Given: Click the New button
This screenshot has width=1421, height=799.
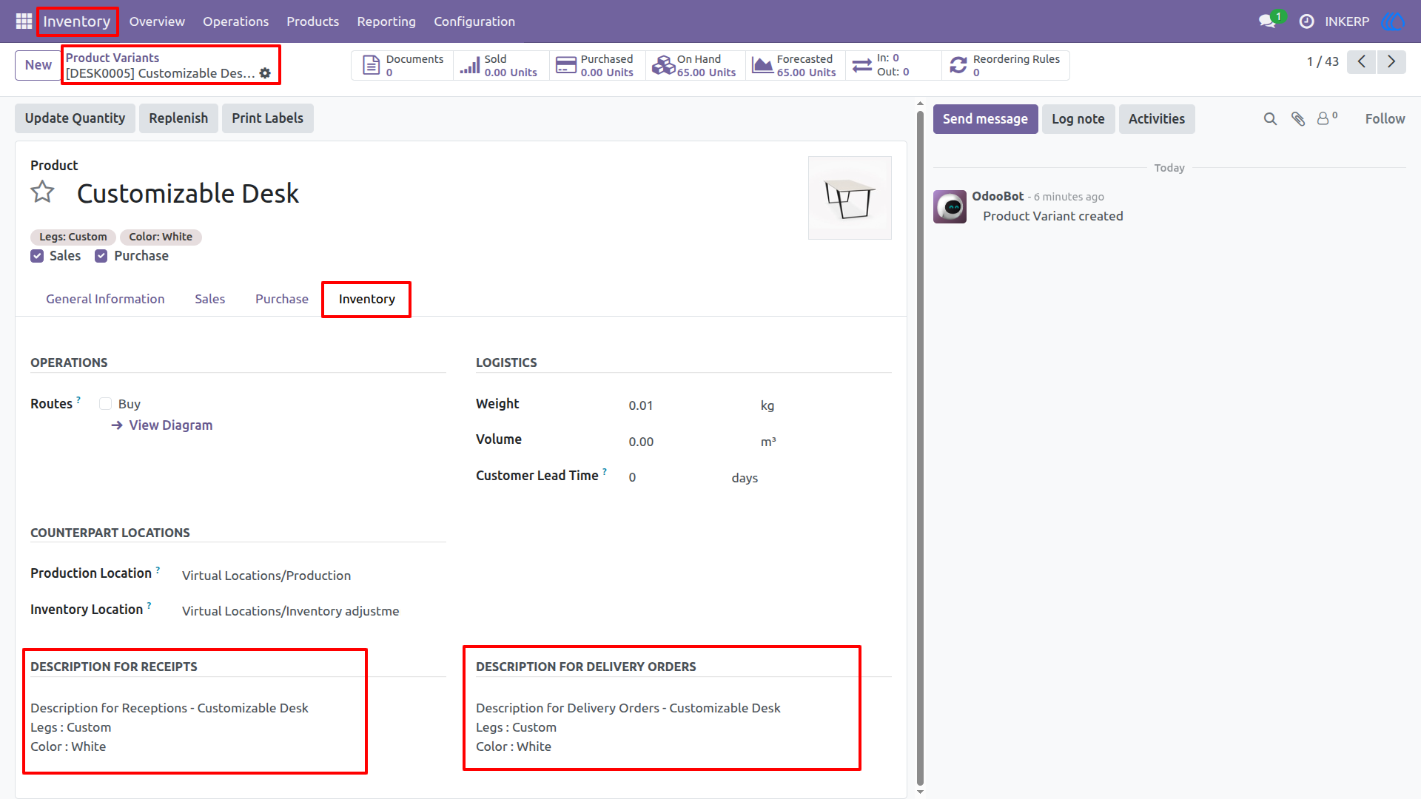Looking at the screenshot, I should click(38, 65).
